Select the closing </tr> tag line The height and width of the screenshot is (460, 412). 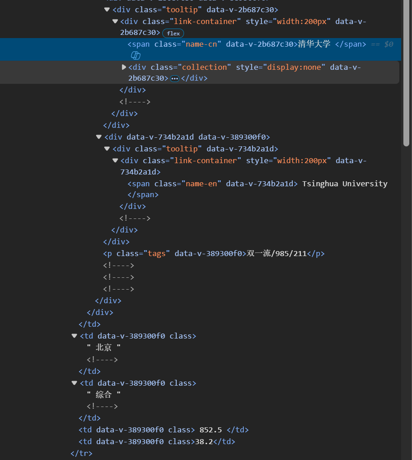click(x=82, y=453)
